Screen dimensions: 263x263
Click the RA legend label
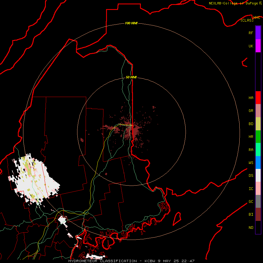[x=251, y=150]
